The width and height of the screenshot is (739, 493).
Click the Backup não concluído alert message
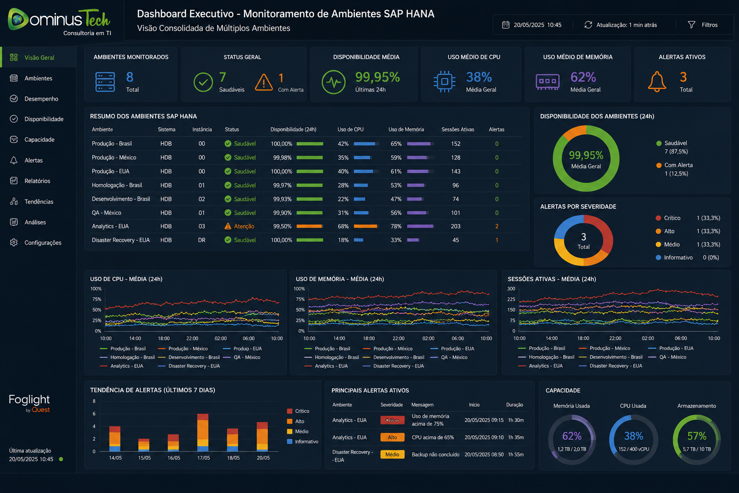[435, 454]
